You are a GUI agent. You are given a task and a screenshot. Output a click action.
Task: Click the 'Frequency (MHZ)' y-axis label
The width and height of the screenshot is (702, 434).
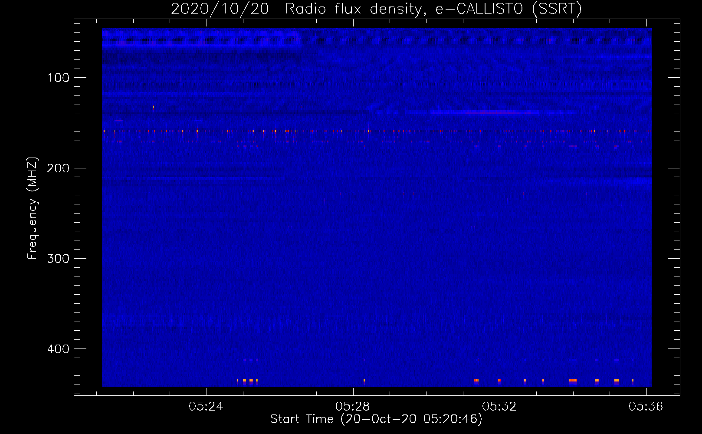pos(33,208)
